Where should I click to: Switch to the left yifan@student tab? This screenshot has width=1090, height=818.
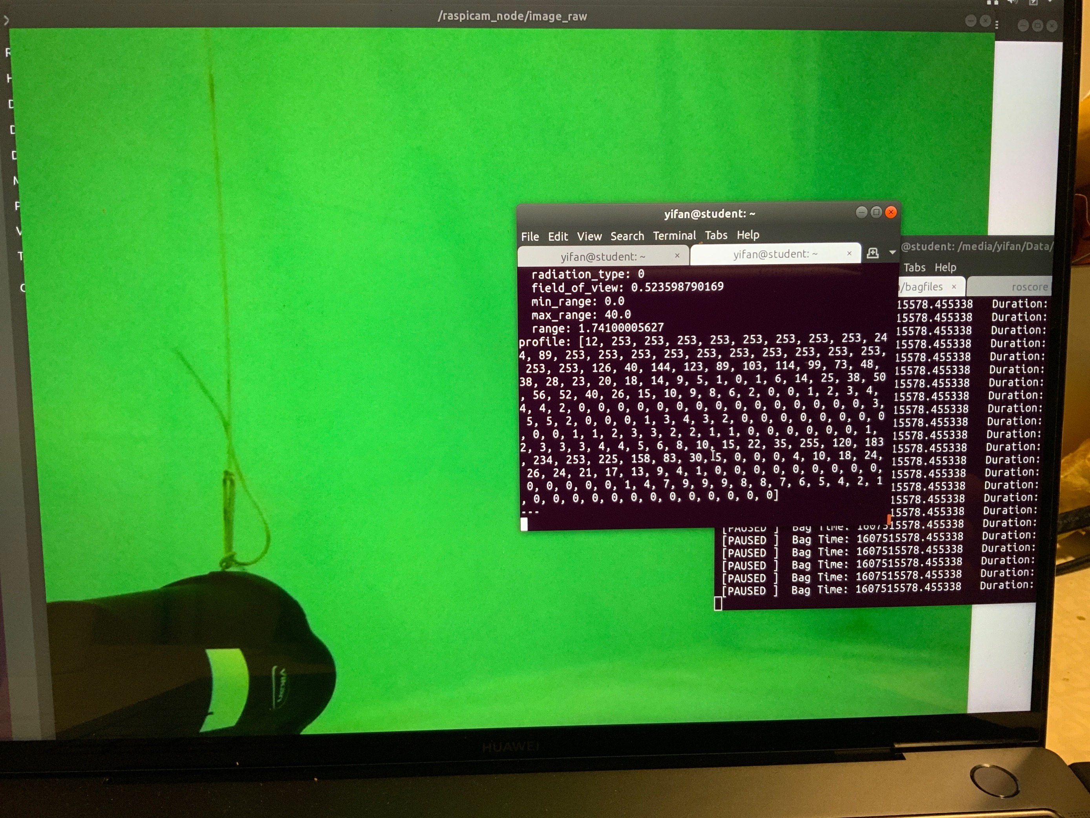pyautogui.click(x=602, y=257)
